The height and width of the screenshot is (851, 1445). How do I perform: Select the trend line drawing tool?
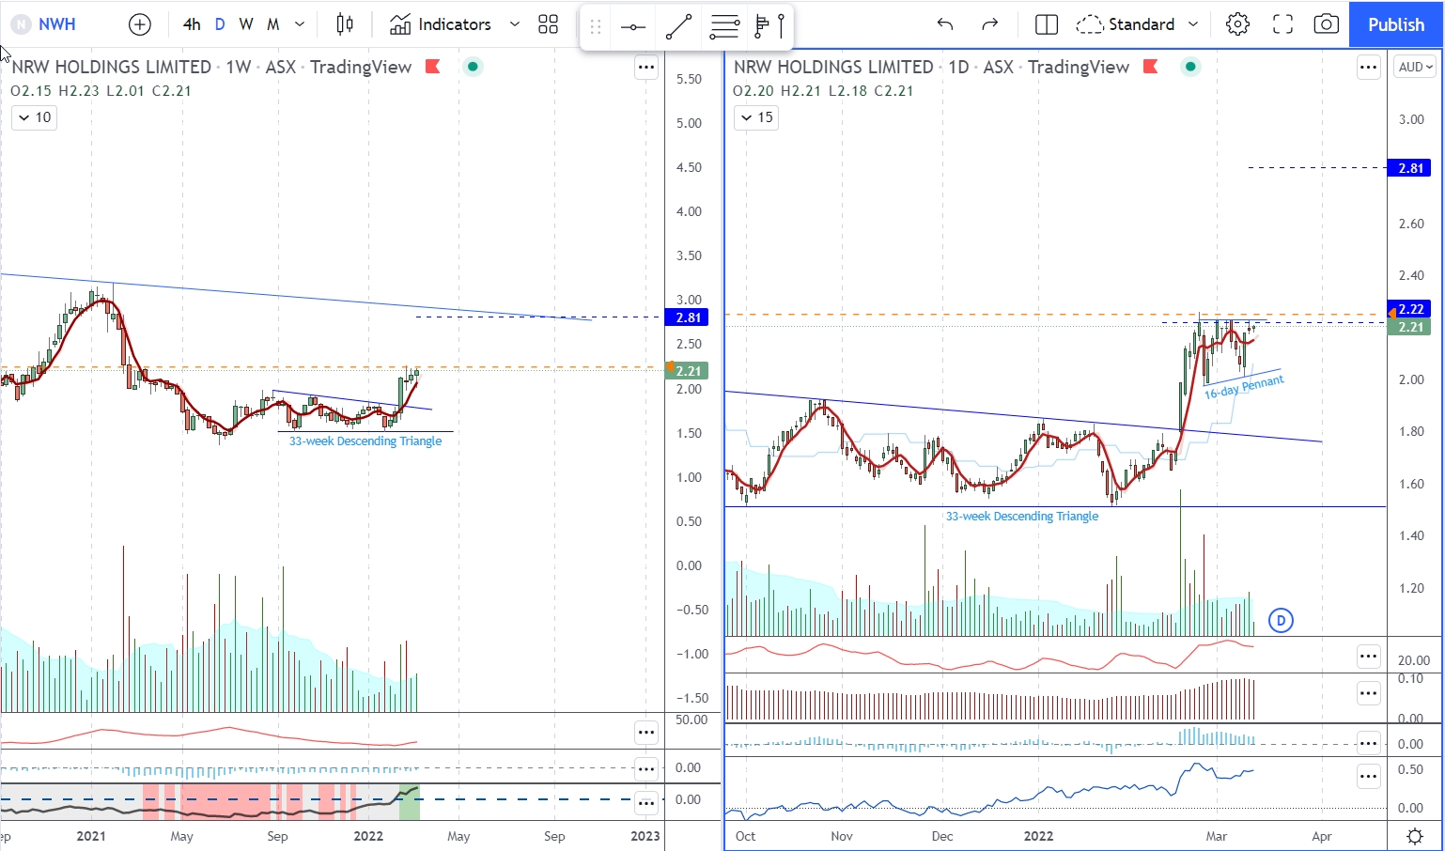[x=679, y=27]
